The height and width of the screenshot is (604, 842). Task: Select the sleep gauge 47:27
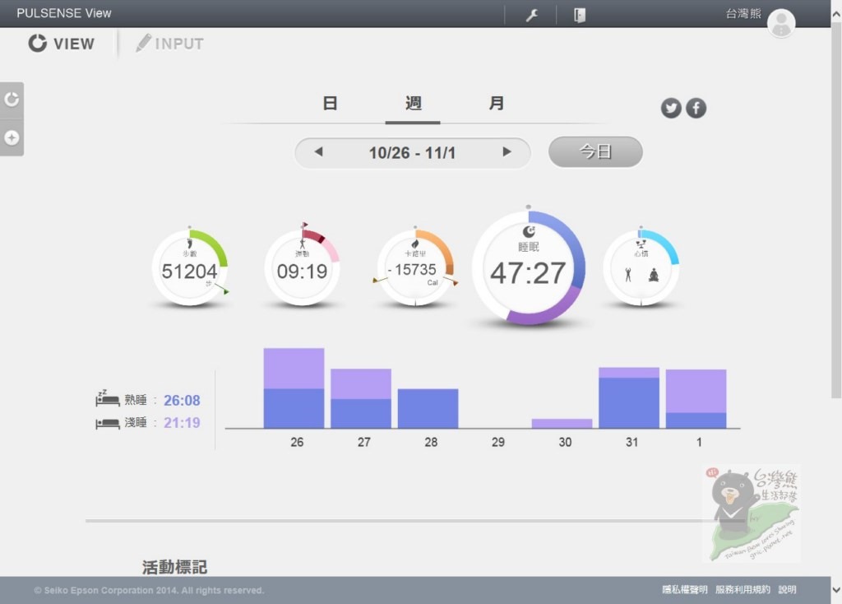(529, 267)
